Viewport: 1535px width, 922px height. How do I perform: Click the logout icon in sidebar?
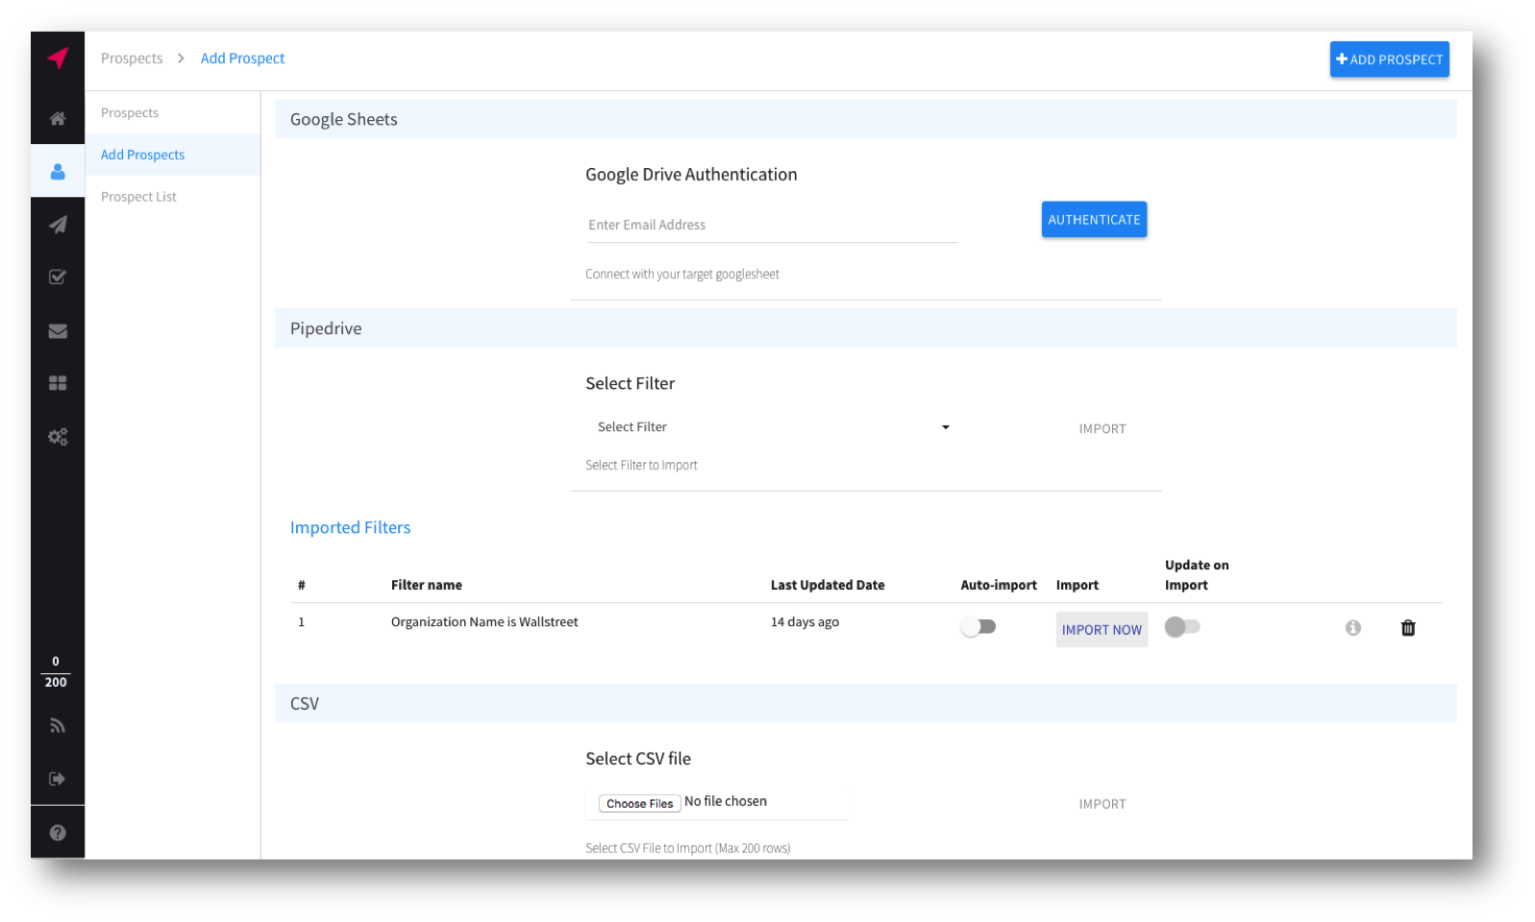[x=58, y=779]
